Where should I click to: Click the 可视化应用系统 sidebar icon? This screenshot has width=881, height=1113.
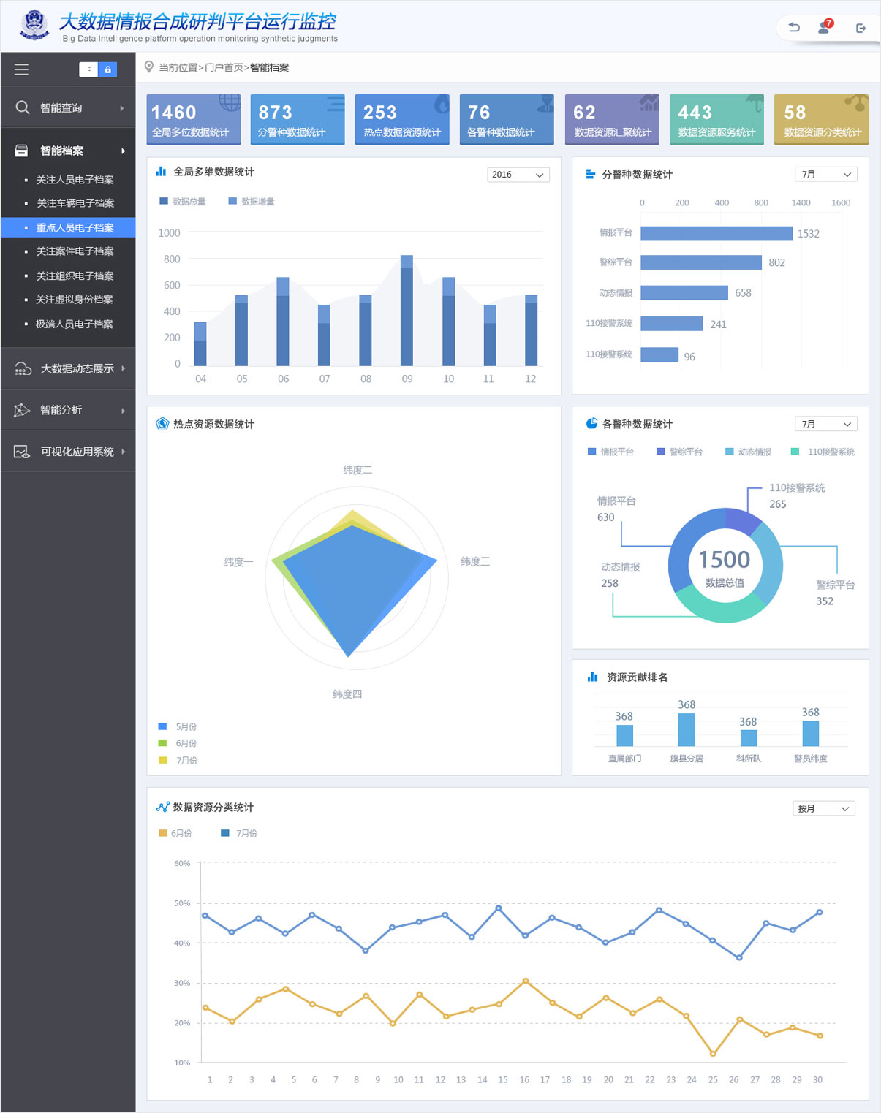click(22, 452)
